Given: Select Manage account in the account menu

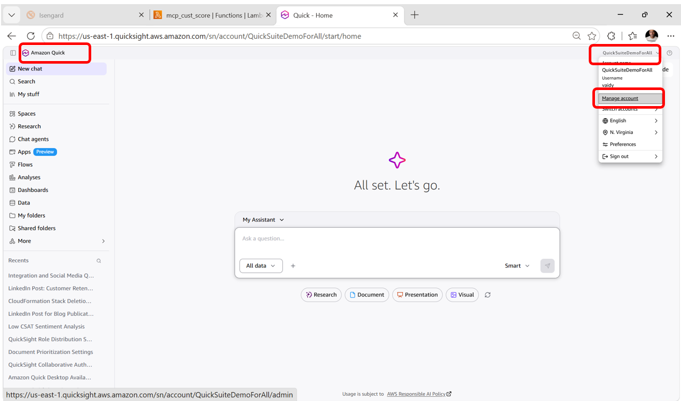Looking at the screenshot, I should point(630,98).
